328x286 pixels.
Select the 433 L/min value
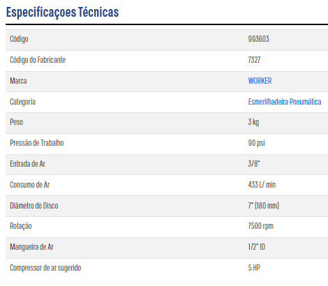coord(262,185)
